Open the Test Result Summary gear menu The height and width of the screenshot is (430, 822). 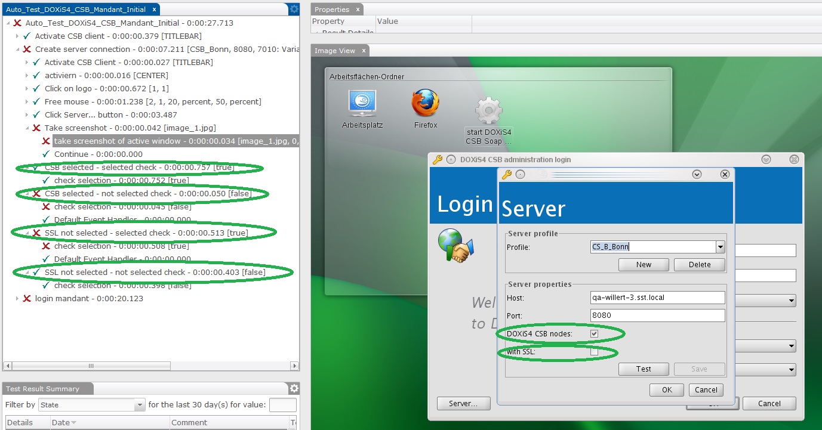click(294, 389)
